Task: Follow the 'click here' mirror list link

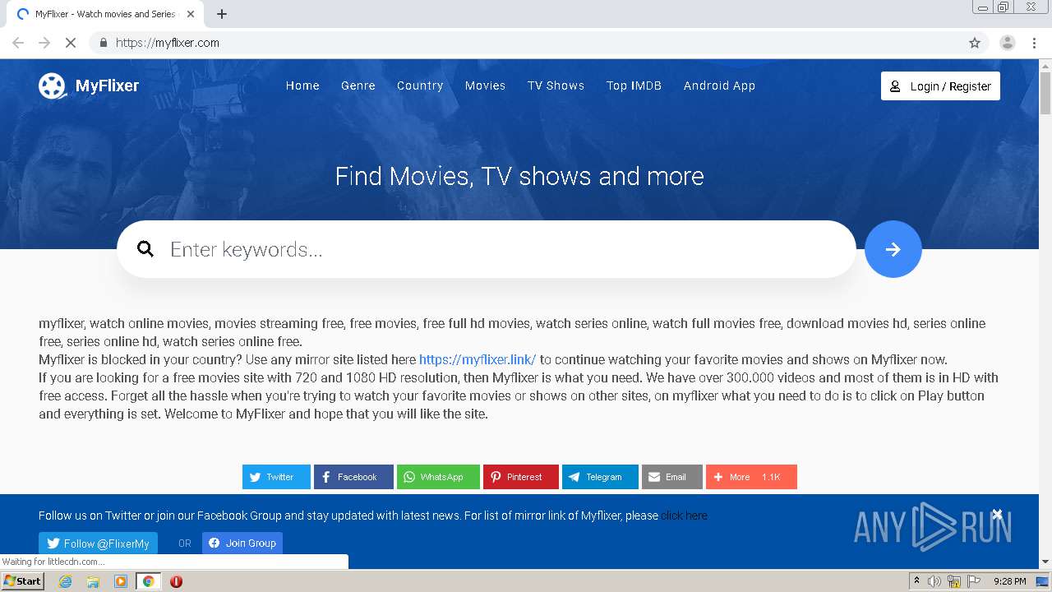Action: 684,516
